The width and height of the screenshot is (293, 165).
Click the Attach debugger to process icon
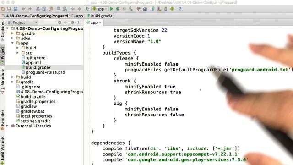click(131, 9)
